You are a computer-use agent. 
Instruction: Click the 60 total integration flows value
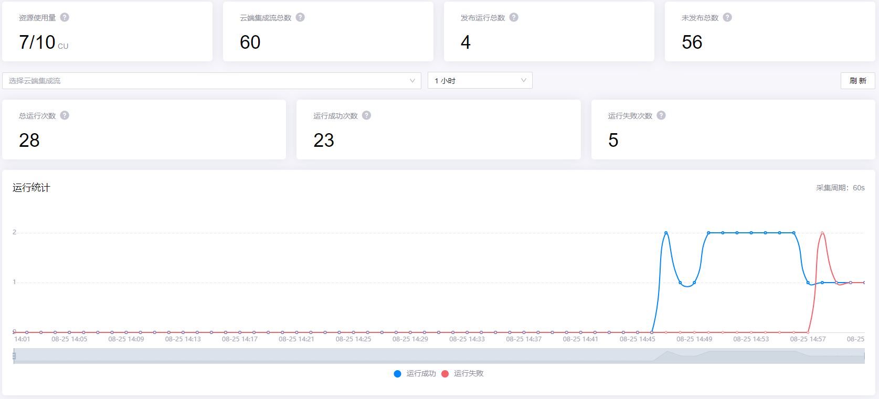tap(250, 42)
